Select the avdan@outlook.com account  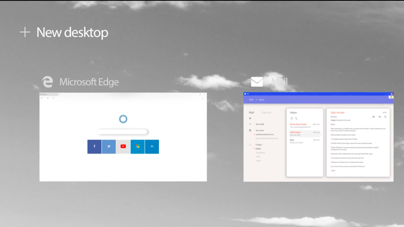click(x=265, y=134)
